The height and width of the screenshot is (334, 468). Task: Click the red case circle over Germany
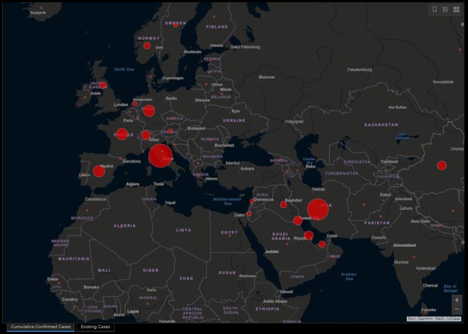tap(149, 111)
